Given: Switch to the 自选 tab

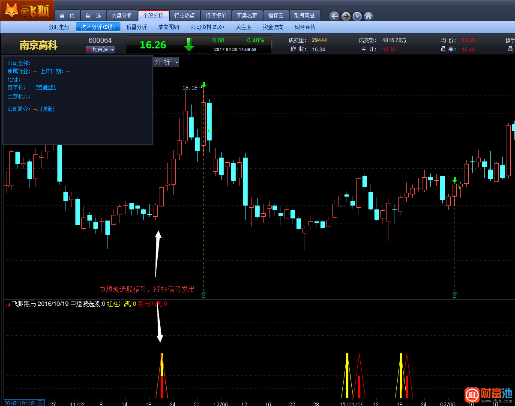Looking at the screenshot, I should [93, 15].
